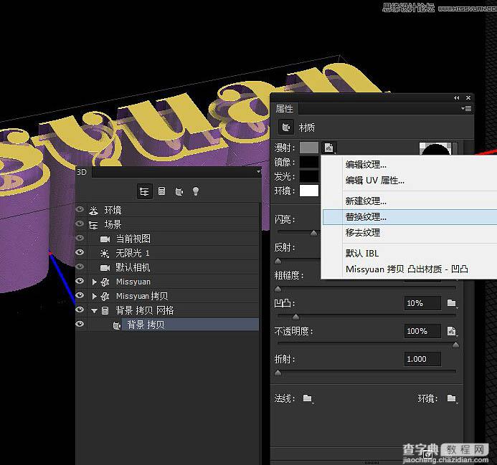Viewport: 497px width, 465px height.
Task: Hide the 无限光 1 light
Action: (80, 252)
